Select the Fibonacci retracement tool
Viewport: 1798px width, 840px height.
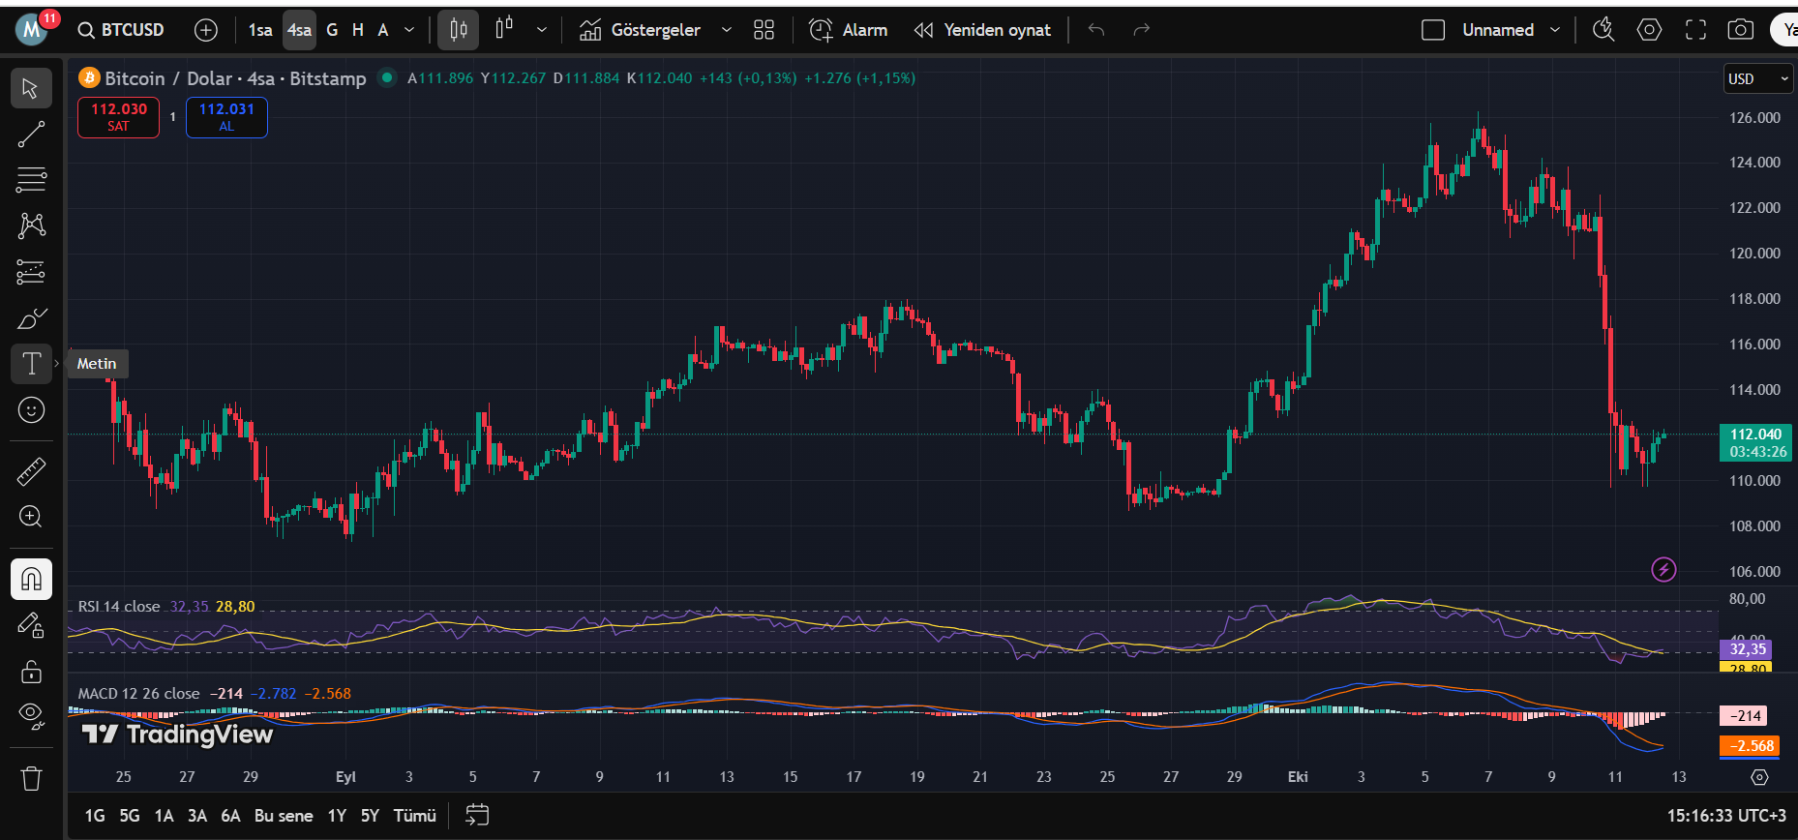point(31,180)
